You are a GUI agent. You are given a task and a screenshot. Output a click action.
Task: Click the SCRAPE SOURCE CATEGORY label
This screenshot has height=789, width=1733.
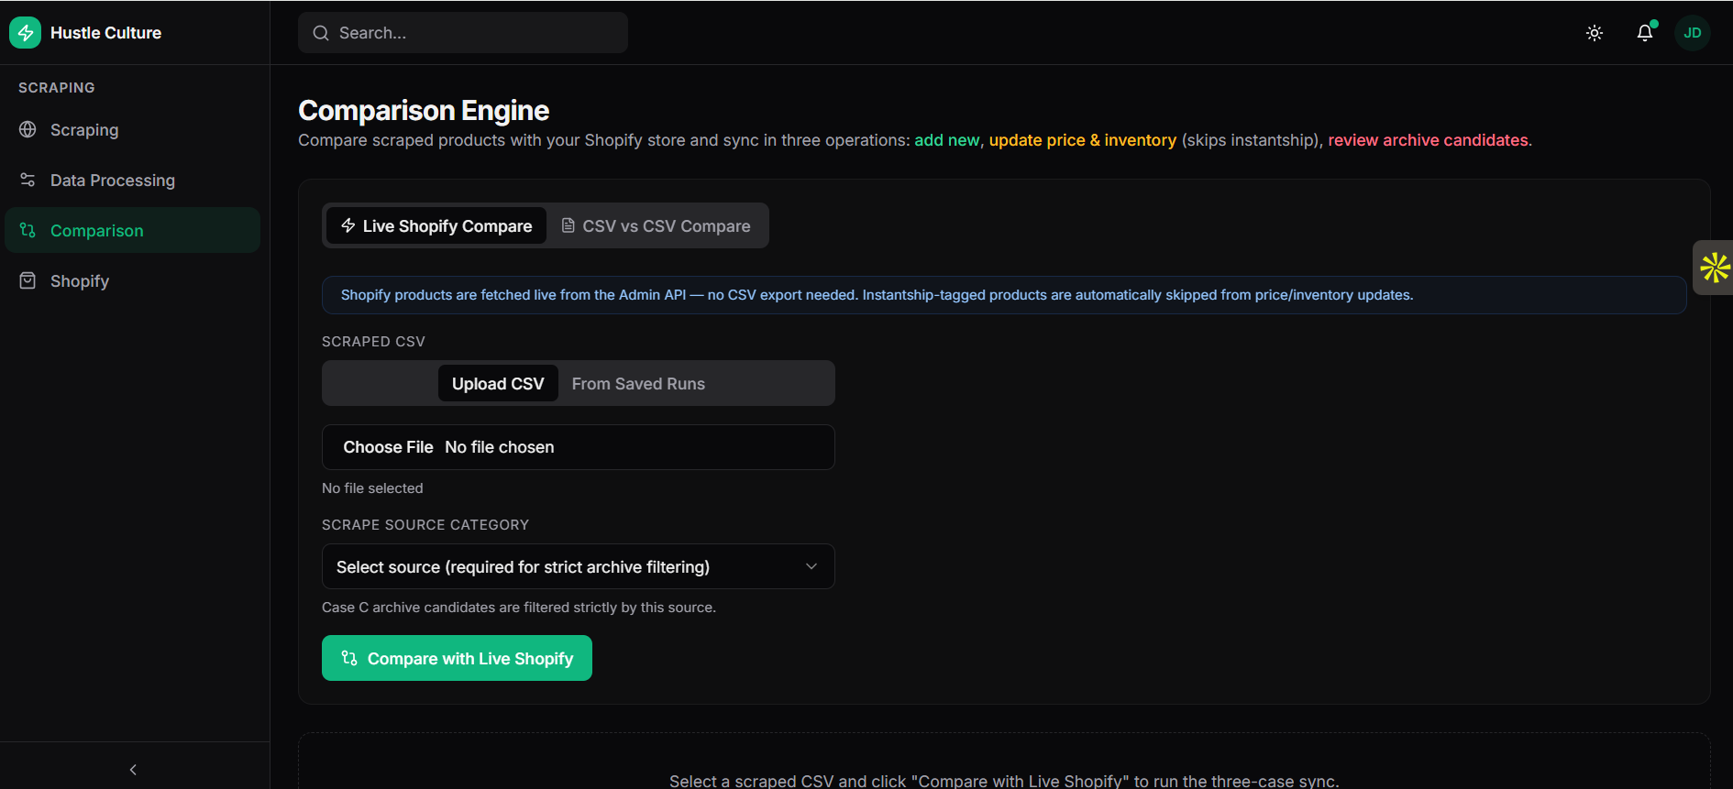pos(425,525)
